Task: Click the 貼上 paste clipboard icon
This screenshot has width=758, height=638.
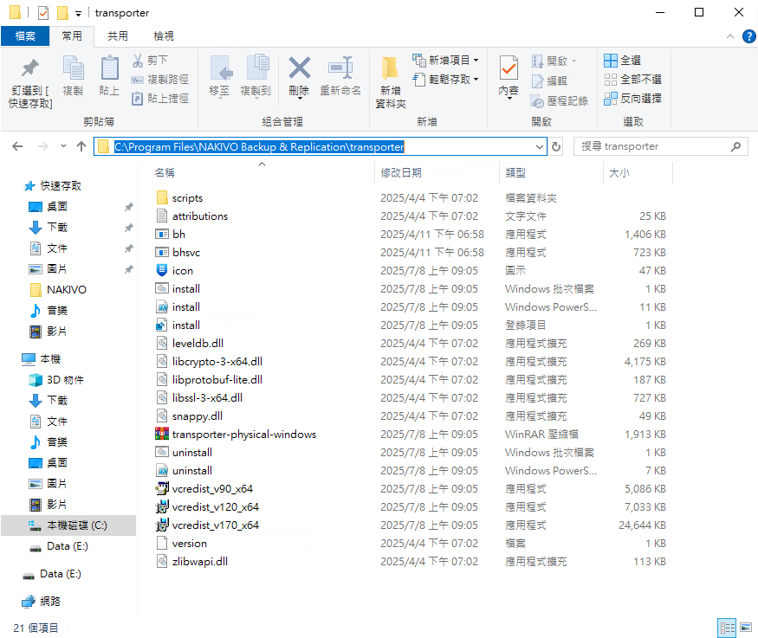Action: [109, 68]
